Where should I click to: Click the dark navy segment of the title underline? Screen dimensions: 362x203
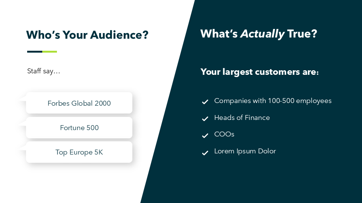(35, 52)
